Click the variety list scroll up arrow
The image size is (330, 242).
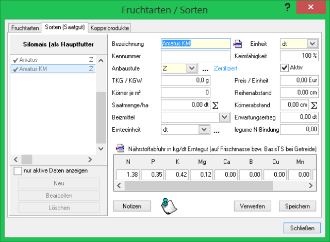pyautogui.click(x=101, y=61)
